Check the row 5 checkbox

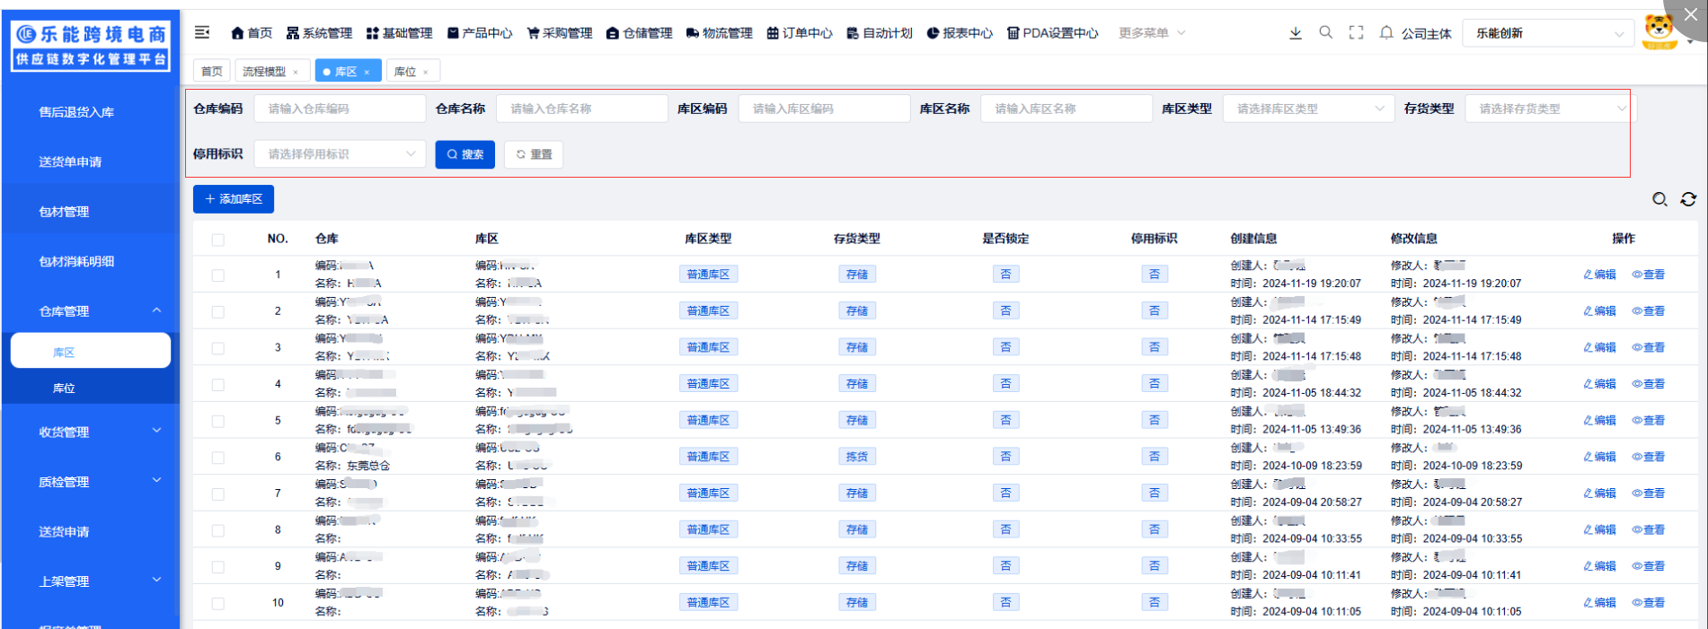tap(218, 421)
